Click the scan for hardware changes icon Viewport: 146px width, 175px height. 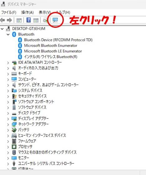point(55,20)
